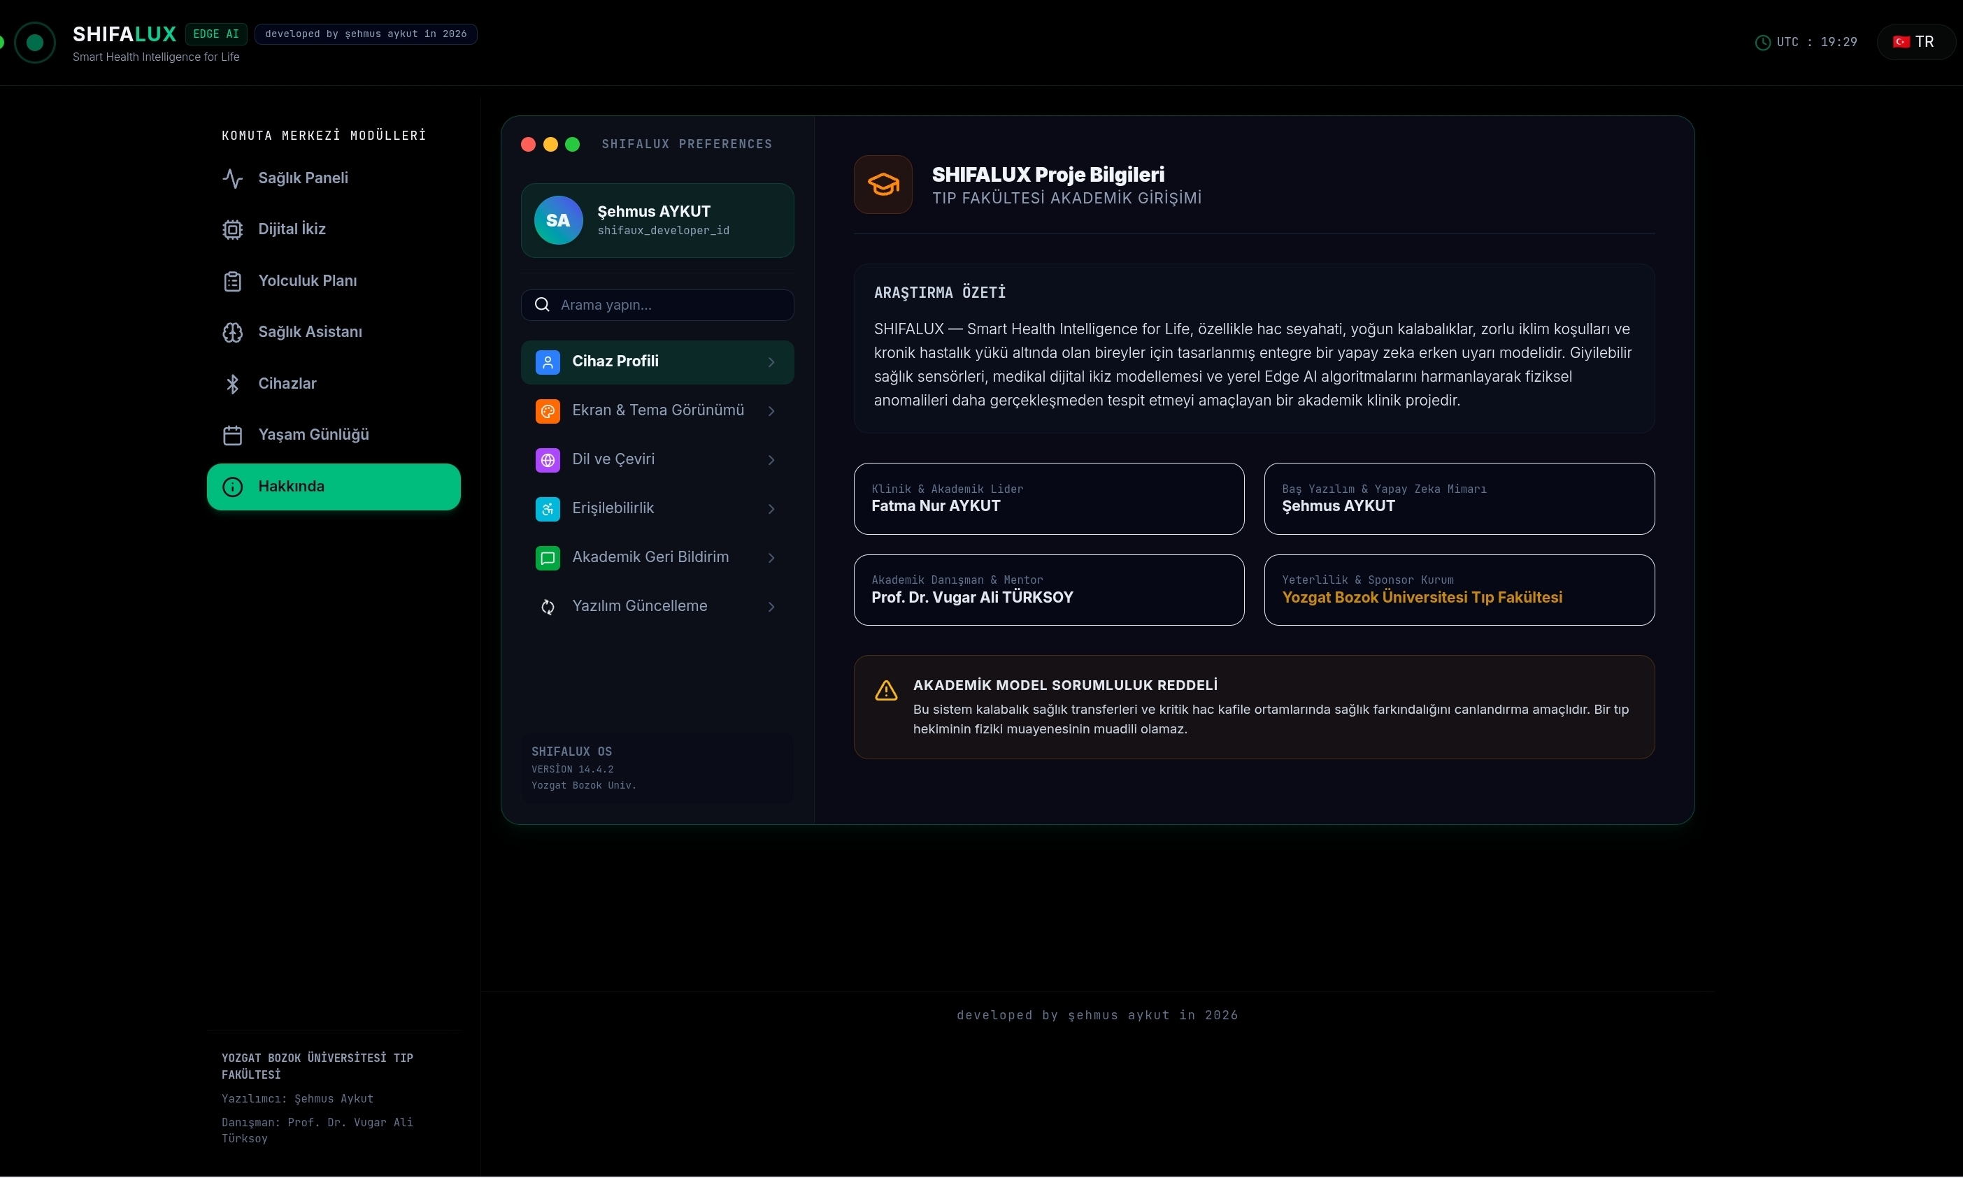The height and width of the screenshot is (1178, 1963).
Task: Click the Baş Yazılım & Yapay Zeka Mimarı card
Action: (1459, 498)
